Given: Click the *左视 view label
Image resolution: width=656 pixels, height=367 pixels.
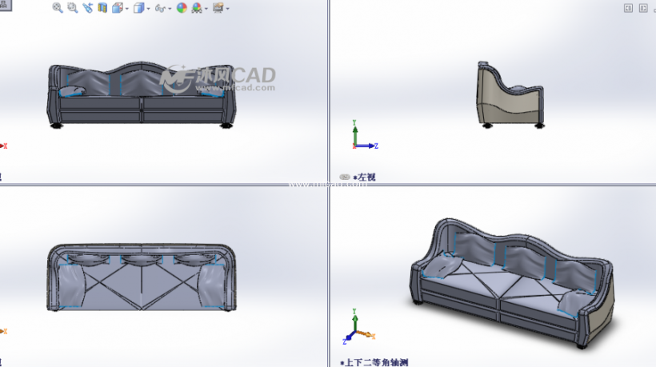Looking at the screenshot, I should click(x=364, y=177).
